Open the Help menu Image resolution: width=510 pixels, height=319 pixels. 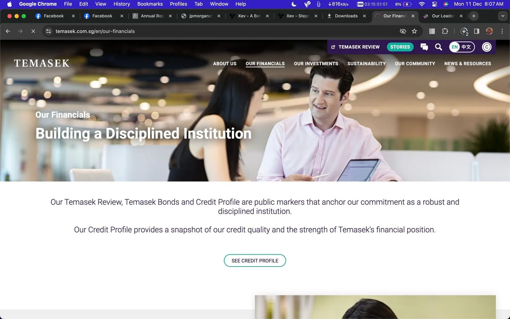pos(241,4)
